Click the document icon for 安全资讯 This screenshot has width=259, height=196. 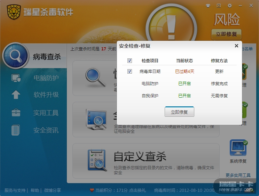pyautogui.click(x=16, y=130)
